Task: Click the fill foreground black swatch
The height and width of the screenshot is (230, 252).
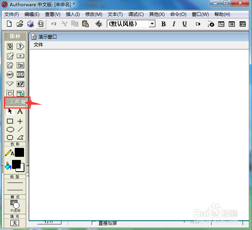Action: (16, 164)
